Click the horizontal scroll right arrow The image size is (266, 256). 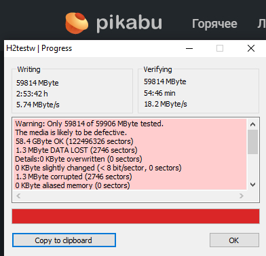[x=242, y=196]
